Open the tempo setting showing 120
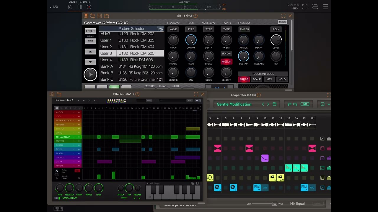Screen dimensions: 378x212 click(54, 7)
